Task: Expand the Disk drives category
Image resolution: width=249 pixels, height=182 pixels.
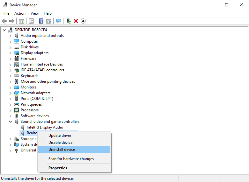Action: [x=10, y=47]
